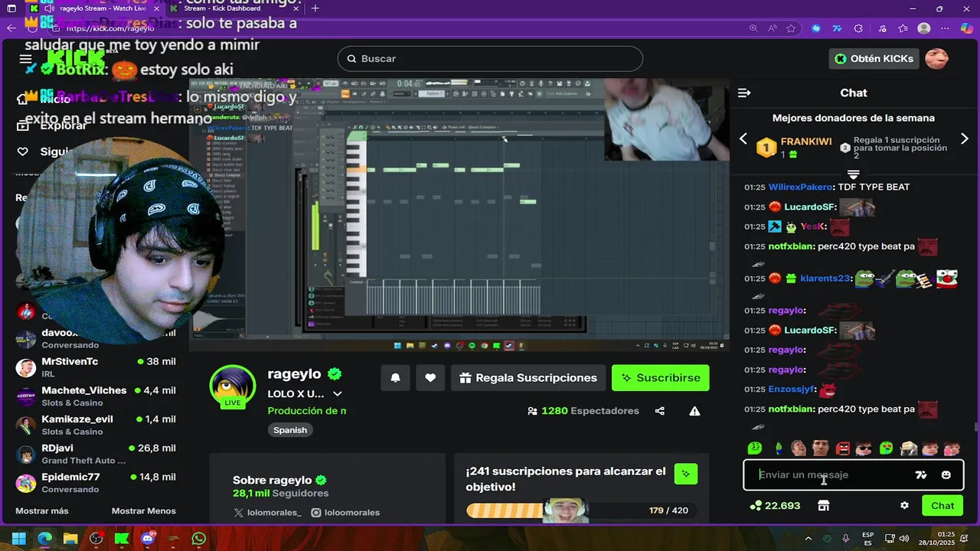Click Mostrar más in sidebar
The width and height of the screenshot is (980, 551).
(42, 511)
